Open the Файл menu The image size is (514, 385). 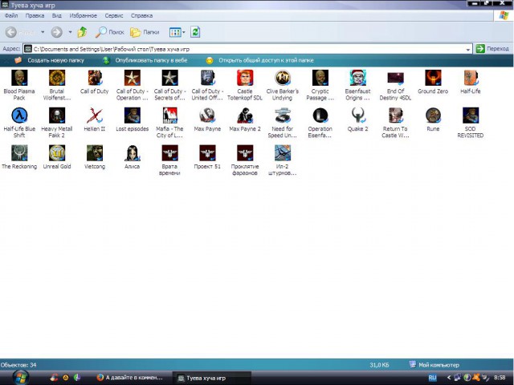point(11,16)
